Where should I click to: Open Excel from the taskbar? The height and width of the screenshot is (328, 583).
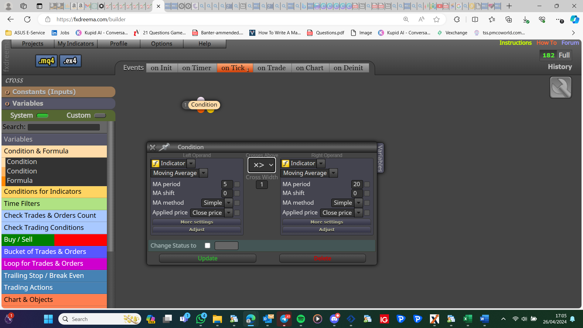tap(468, 319)
